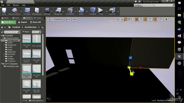Expand the Blueprints folder
The image size is (184, 103).
click(4, 45)
